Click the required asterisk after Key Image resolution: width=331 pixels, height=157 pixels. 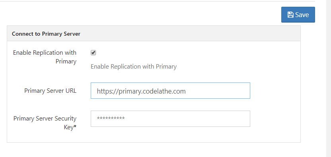[75, 127]
